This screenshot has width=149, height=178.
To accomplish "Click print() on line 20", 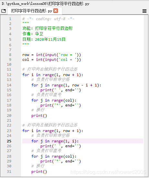I will (39, 116).
